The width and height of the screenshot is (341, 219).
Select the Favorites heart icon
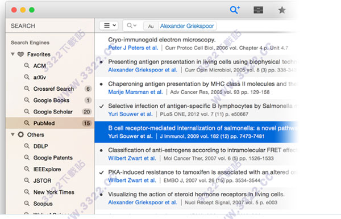pos(20,54)
